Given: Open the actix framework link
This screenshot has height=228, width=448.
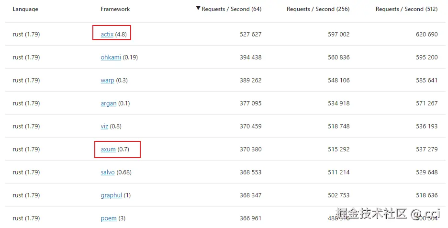Looking at the screenshot, I should 107,34.
